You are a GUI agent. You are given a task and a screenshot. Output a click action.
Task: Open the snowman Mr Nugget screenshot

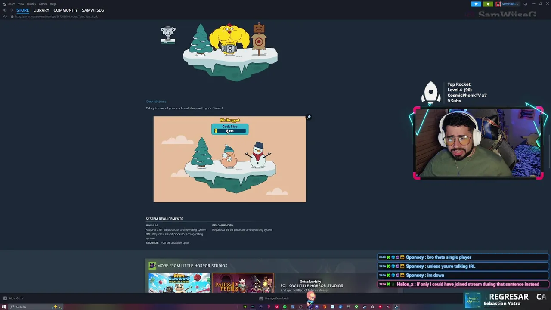(x=230, y=159)
